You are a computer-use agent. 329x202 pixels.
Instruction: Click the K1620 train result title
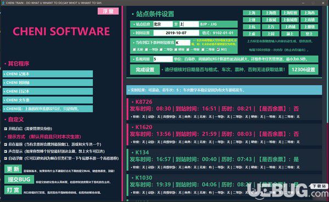tap(144, 127)
